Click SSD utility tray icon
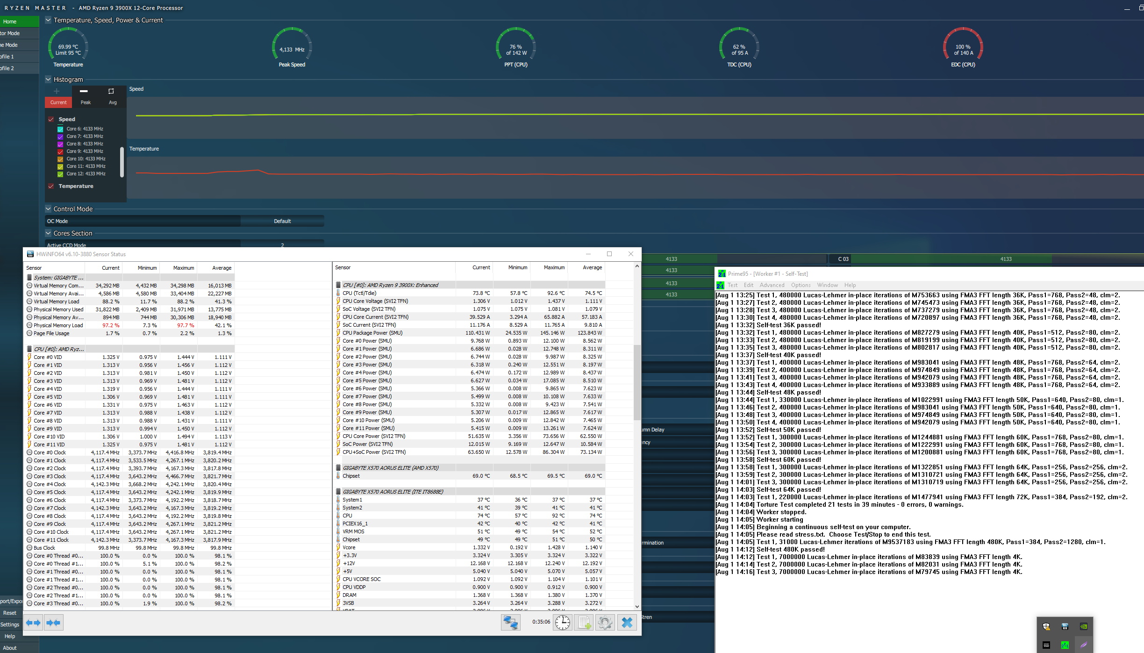 (1046, 645)
